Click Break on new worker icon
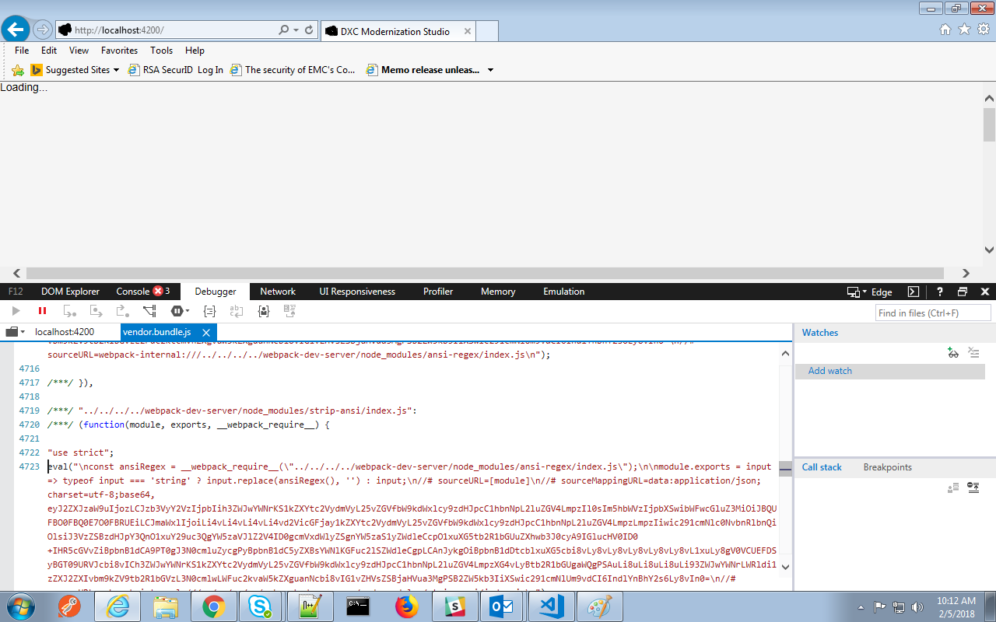The image size is (996, 622). tap(149, 311)
